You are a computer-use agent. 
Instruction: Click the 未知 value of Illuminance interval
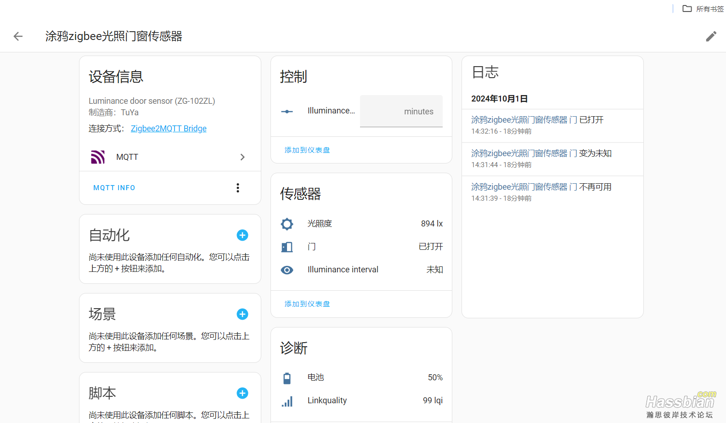[434, 270]
